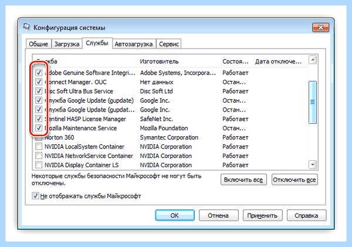Select Symantec Corporation manufacturer cell
Screen dimensions: 352x247
[169, 137]
